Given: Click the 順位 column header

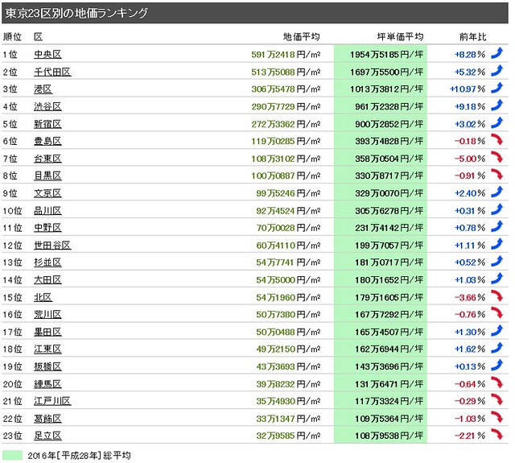Looking at the screenshot, I should pyautogui.click(x=12, y=37).
